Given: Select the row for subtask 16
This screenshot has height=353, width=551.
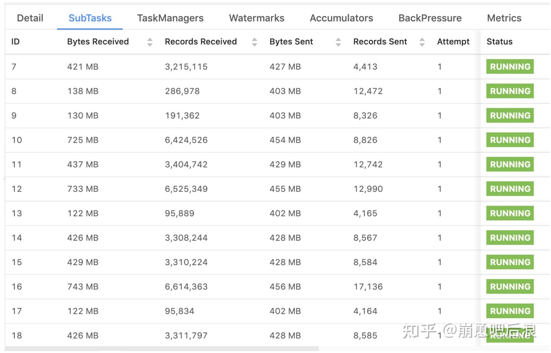Looking at the screenshot, I should [230, 286].
